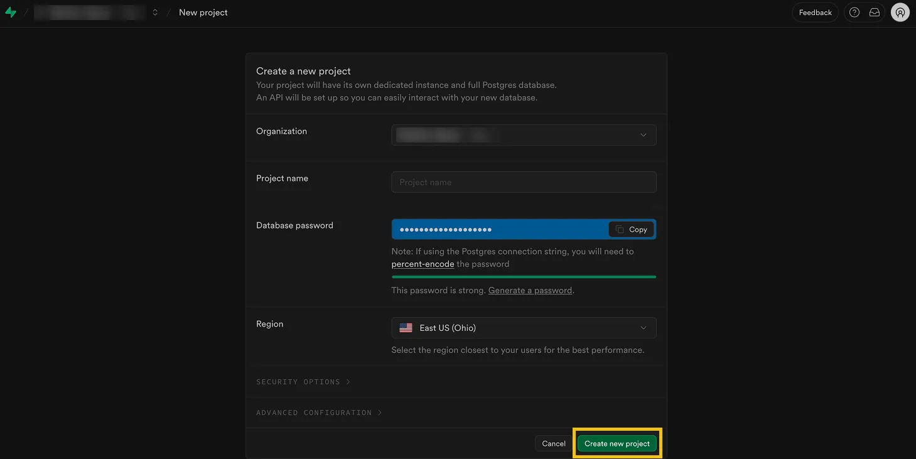Viewport: 916px width, 459px height.
Task: Open the help question mark icon
Action: [x=854, y=13]
